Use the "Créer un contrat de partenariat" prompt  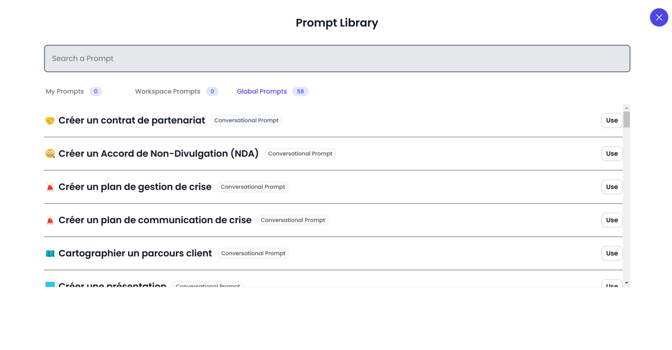point(612,121)
